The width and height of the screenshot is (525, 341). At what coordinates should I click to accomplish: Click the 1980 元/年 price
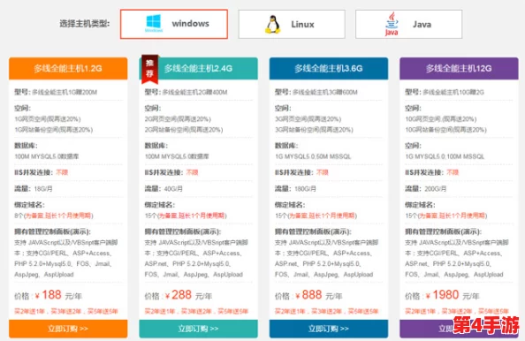pos(453,295)
